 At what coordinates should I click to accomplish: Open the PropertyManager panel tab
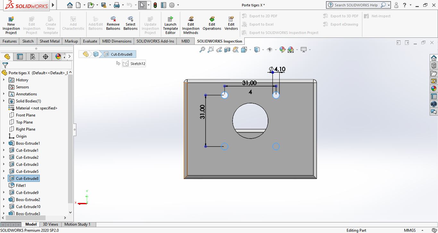[x=20, y=57]
